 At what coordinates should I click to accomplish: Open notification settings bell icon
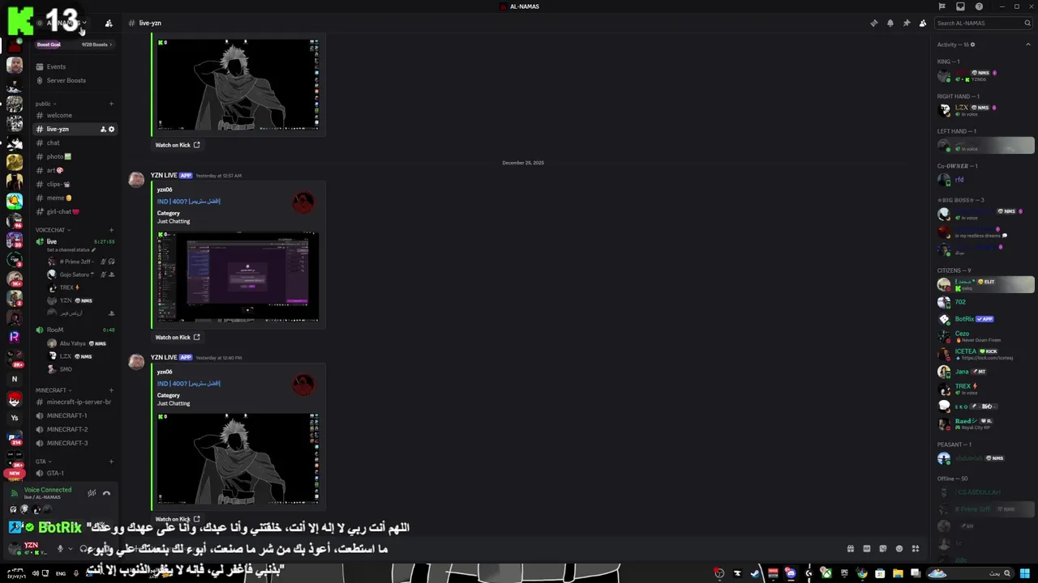point(890,23)
